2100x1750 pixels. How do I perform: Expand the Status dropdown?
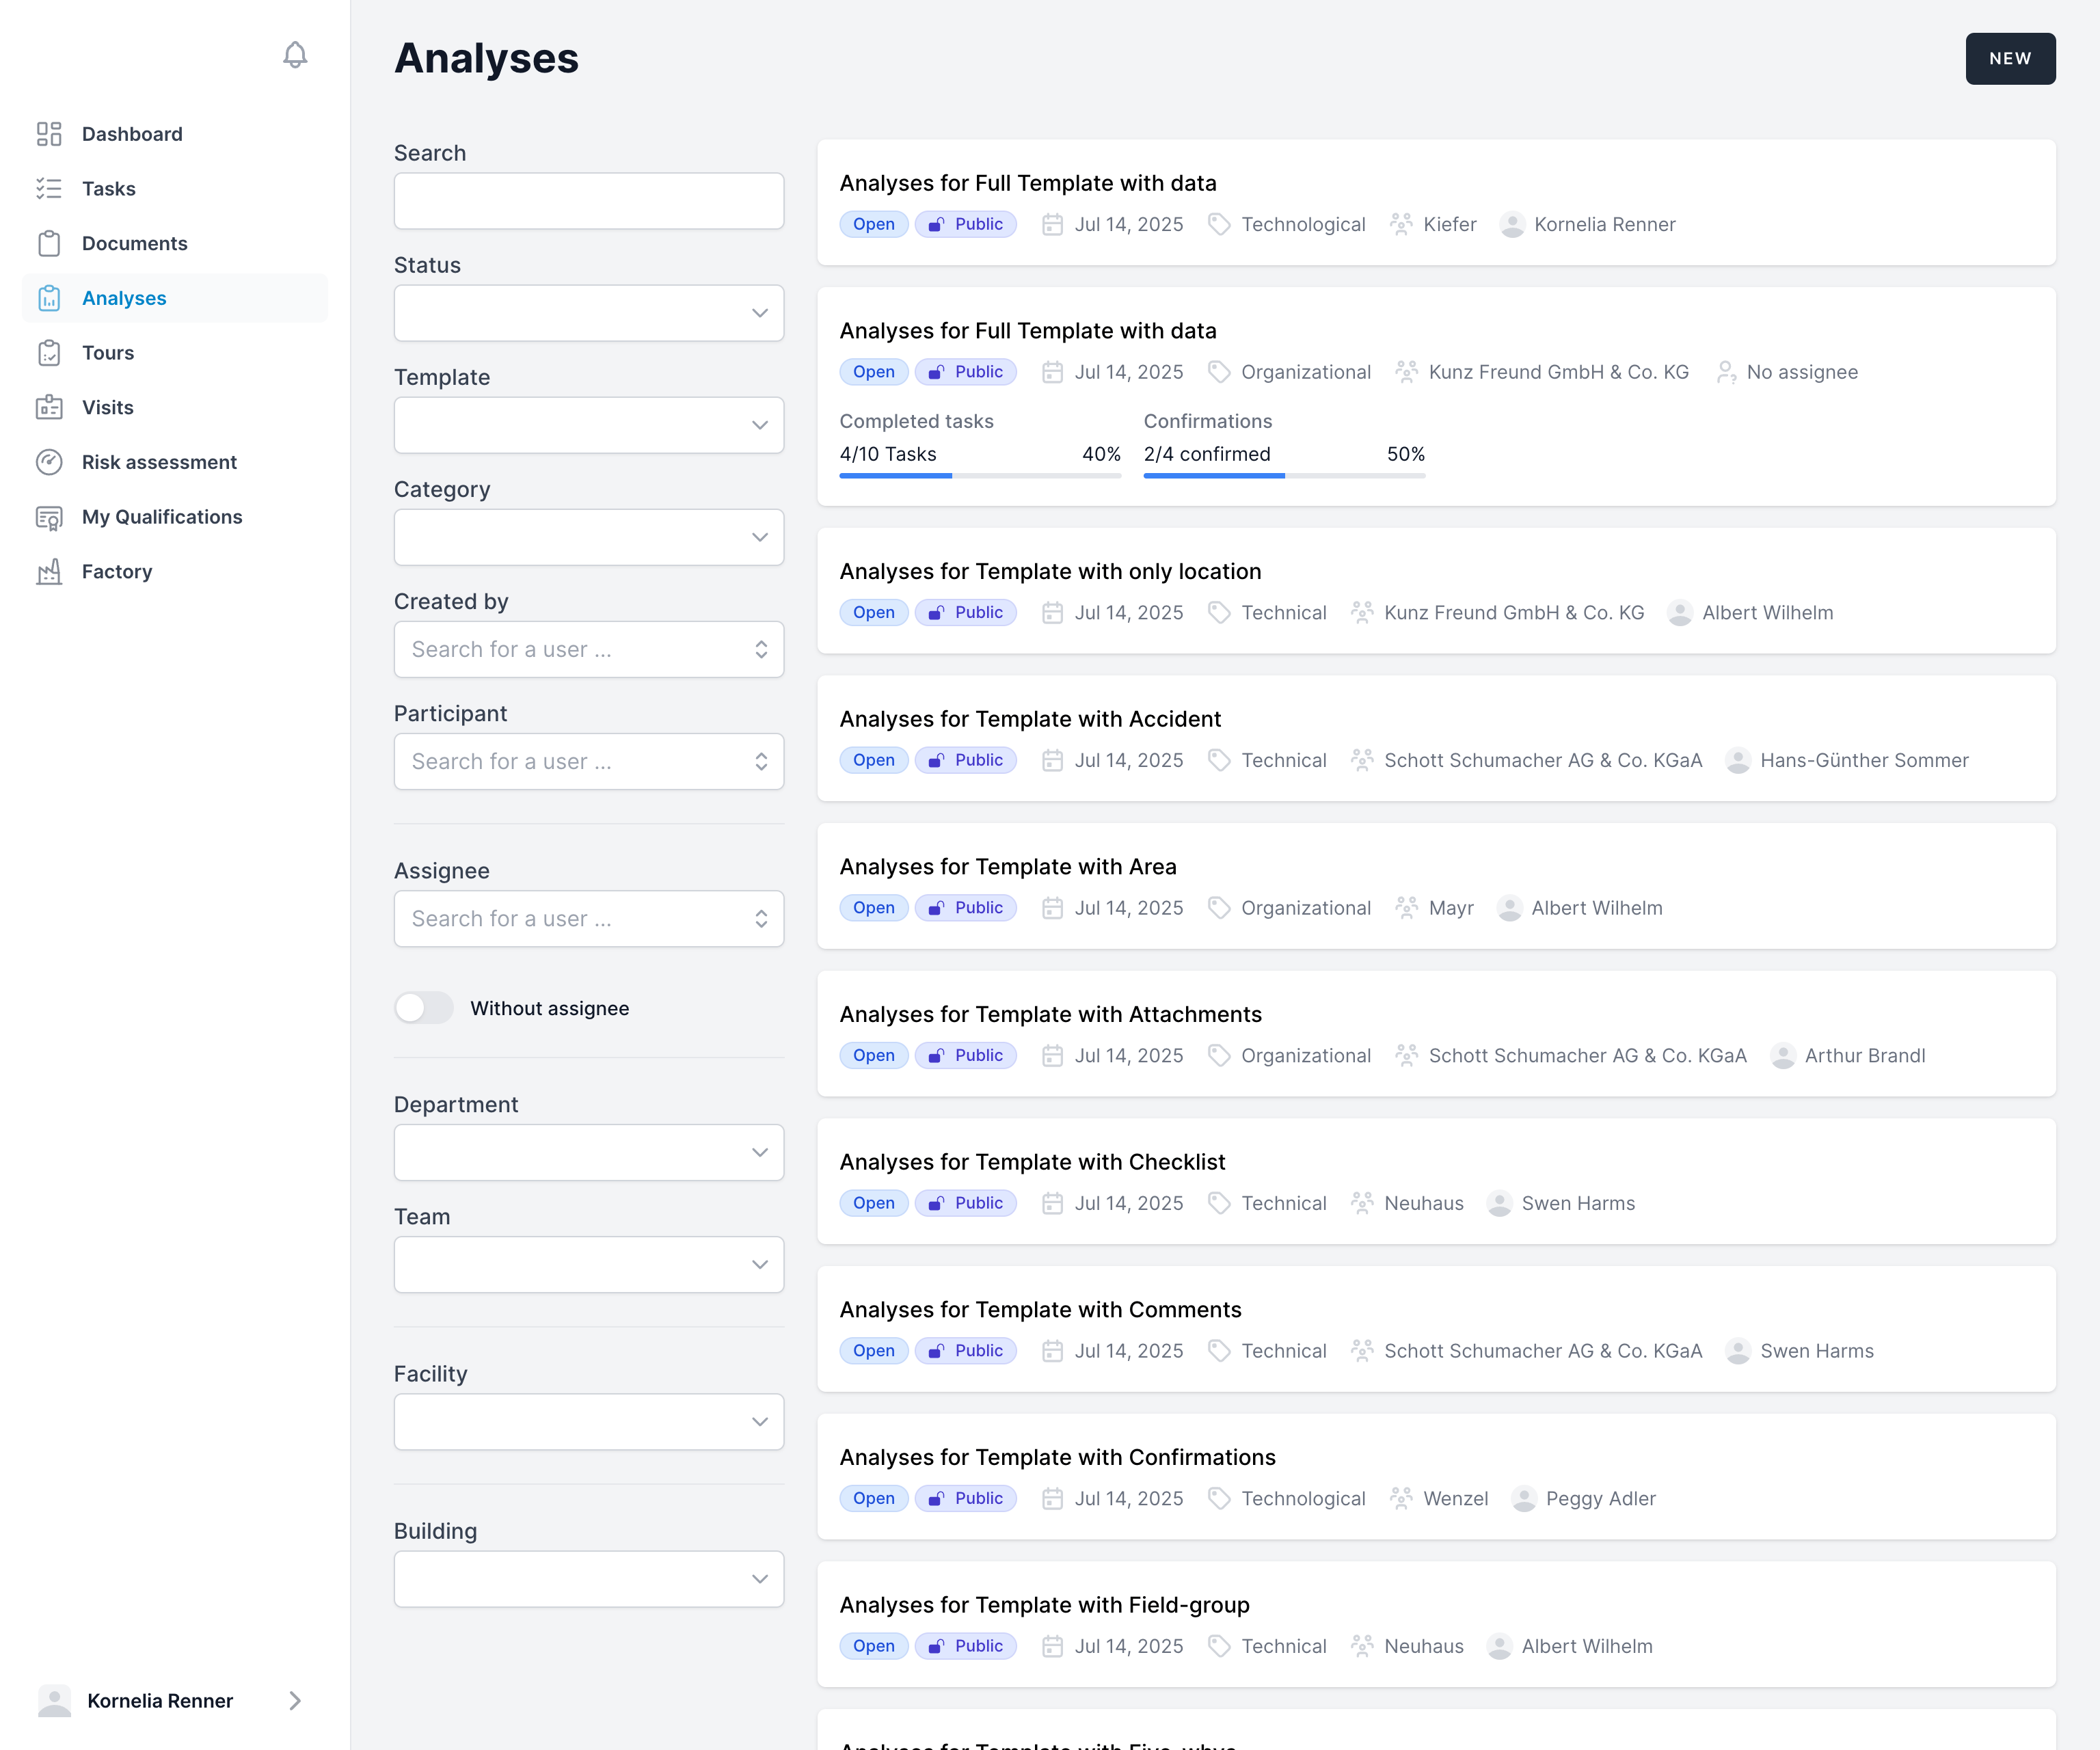point(589,313)
